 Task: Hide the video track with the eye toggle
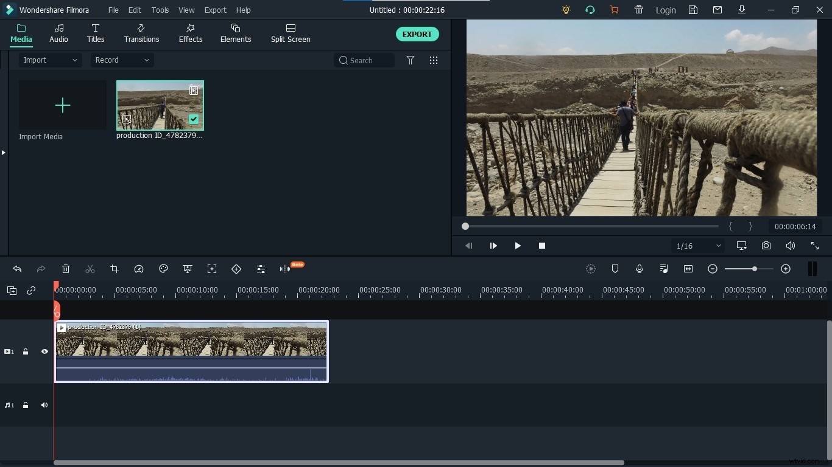tap(44, 351)
